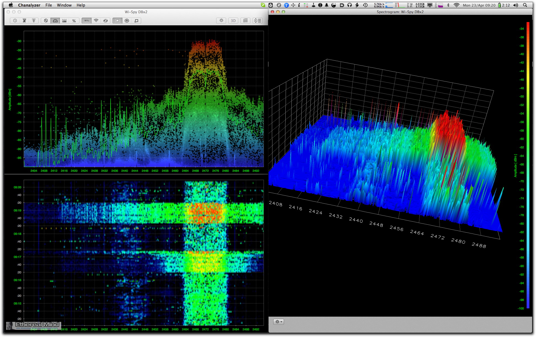536x337 pixels.
Task: Toggle the percent utilization view button
Action: tap(74, 21)
